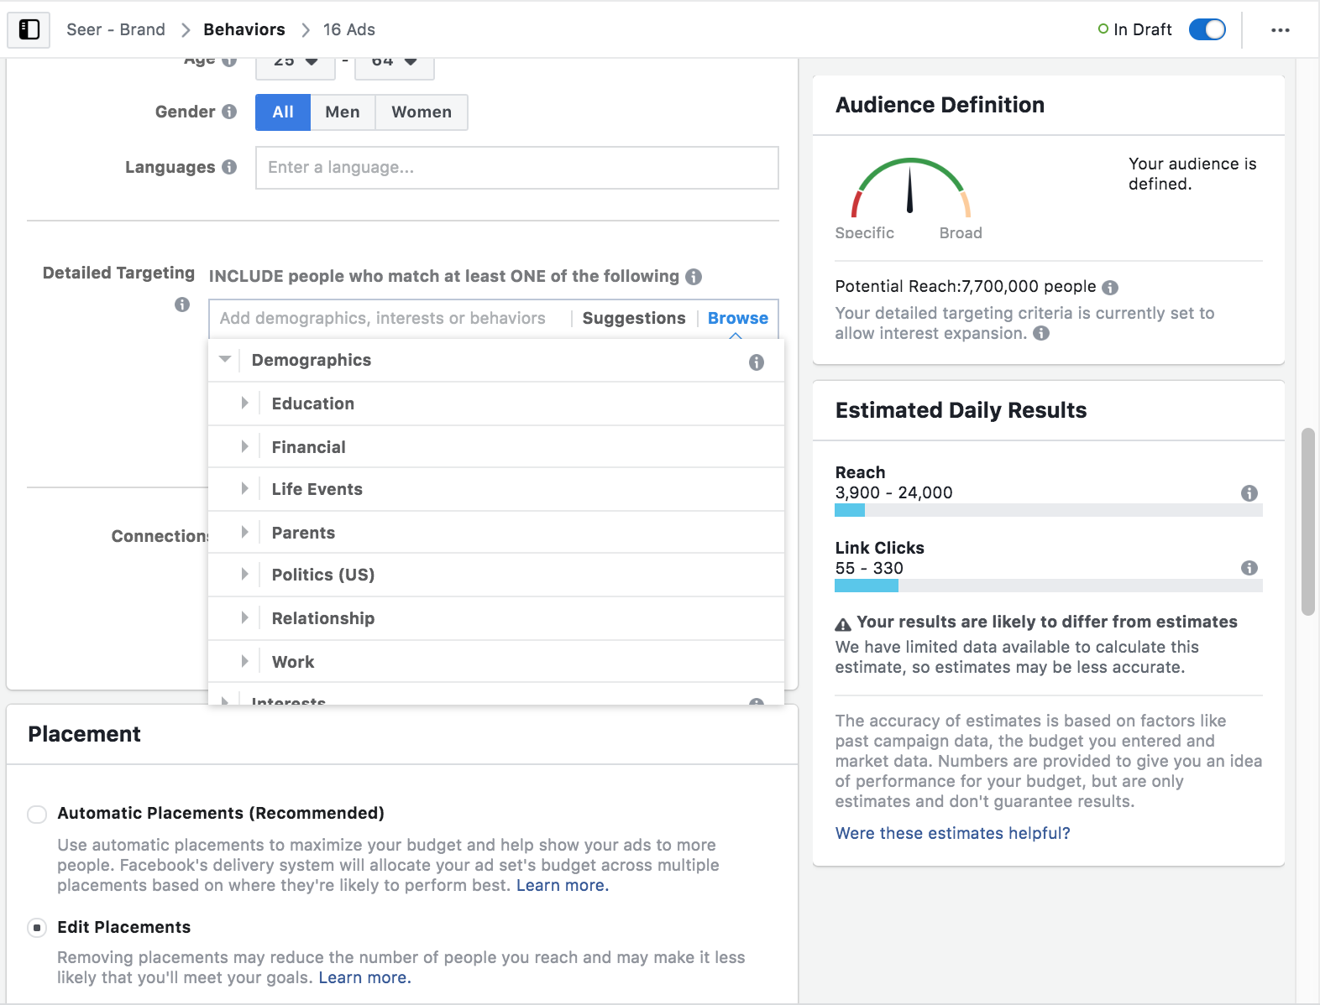Viewport: 1320px width, 1005px height.
Task: Toggle the In Draft switch
Action: click(x=1207, y=29)
